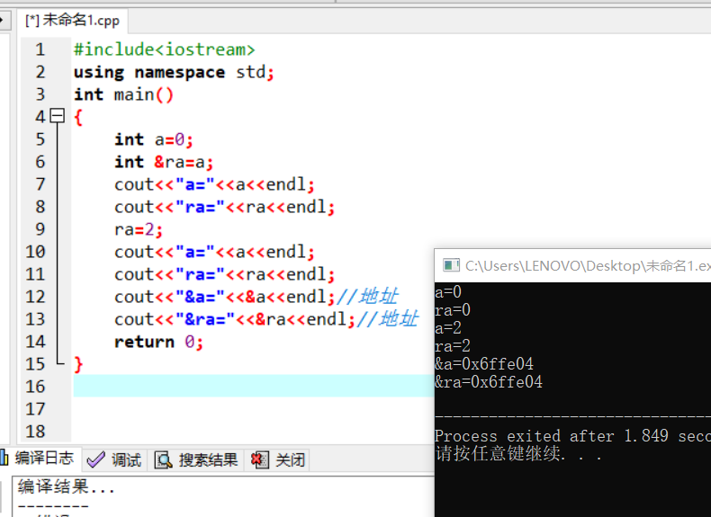
Task: Click the console window icon in title bar
Action: tap(451, 265)
